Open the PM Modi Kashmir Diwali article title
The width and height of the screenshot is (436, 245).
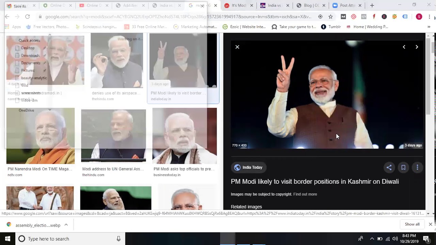(x=315, y=182)
